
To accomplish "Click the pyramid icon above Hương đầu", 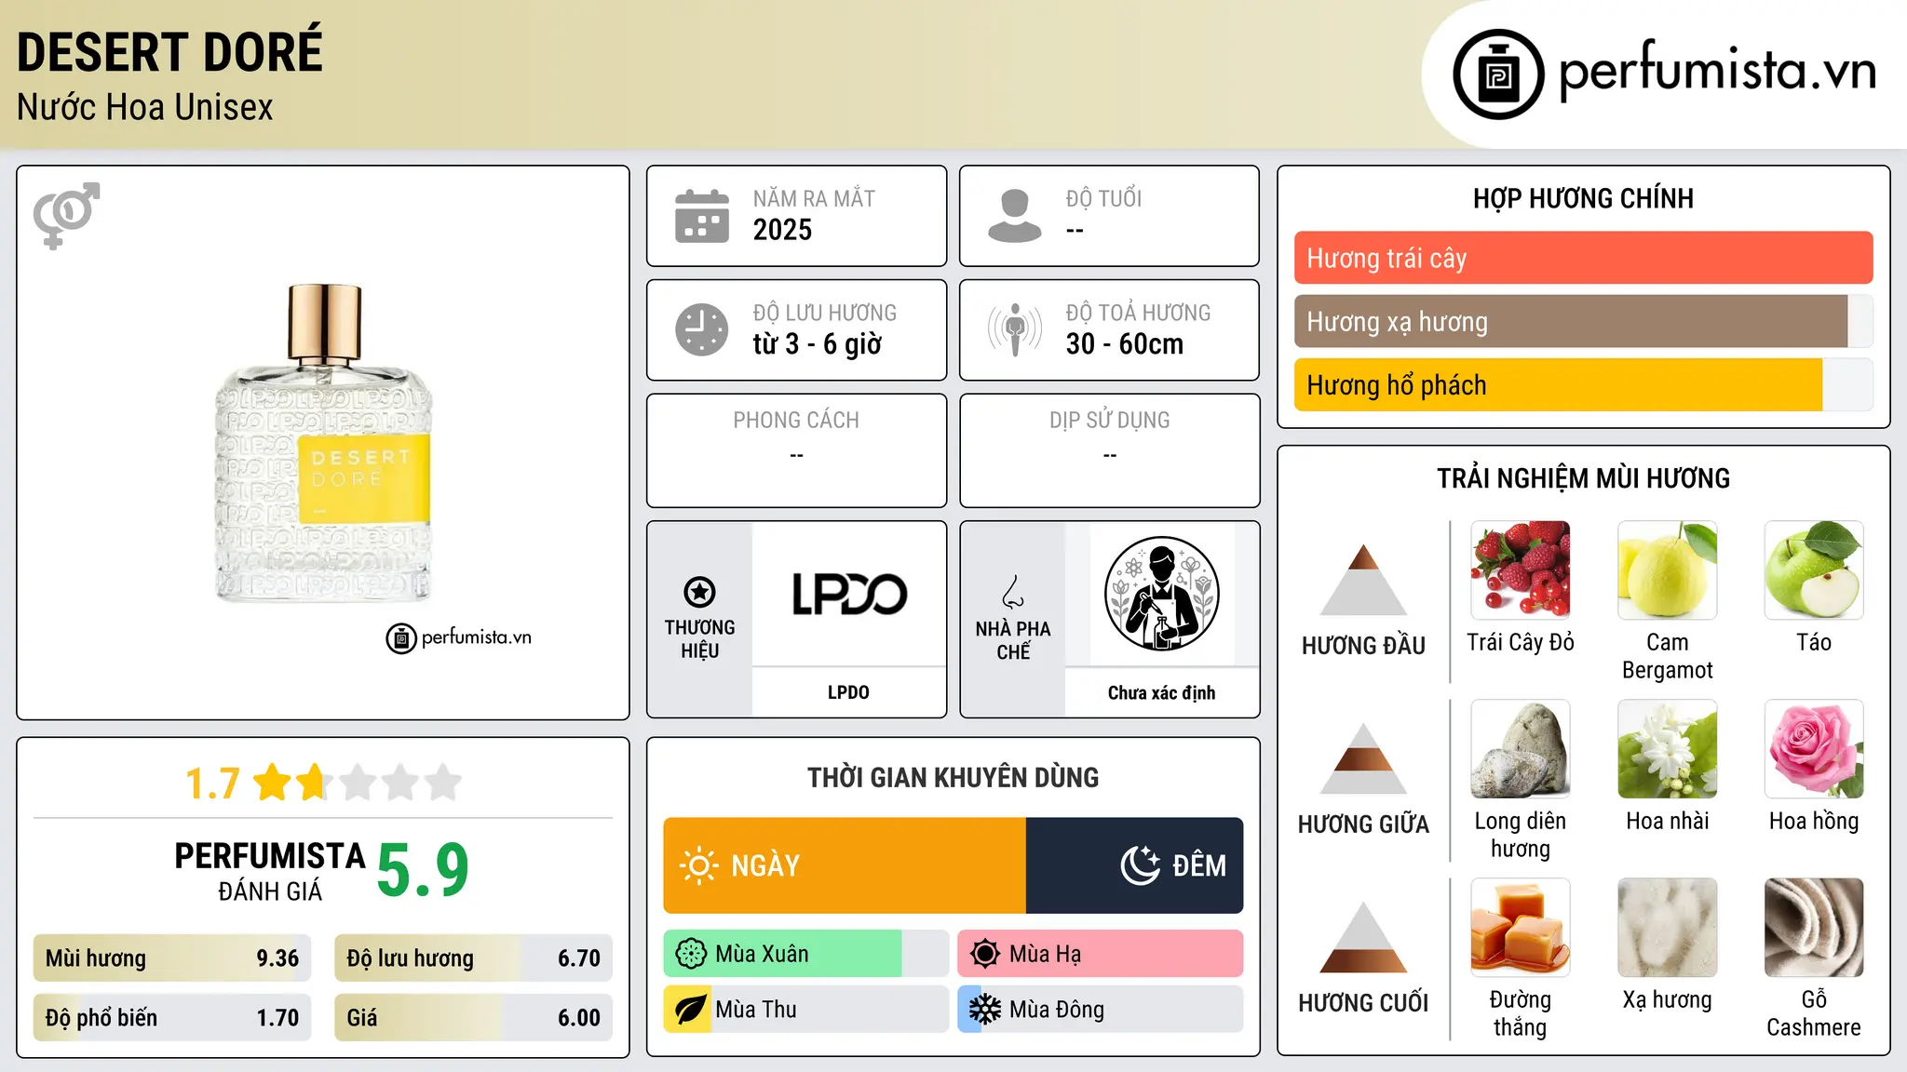I will tap(1364, 580).
